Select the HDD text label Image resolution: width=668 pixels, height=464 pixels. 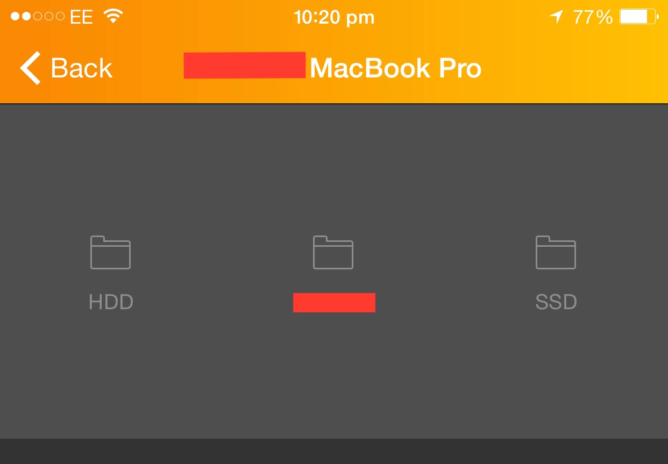111,302
